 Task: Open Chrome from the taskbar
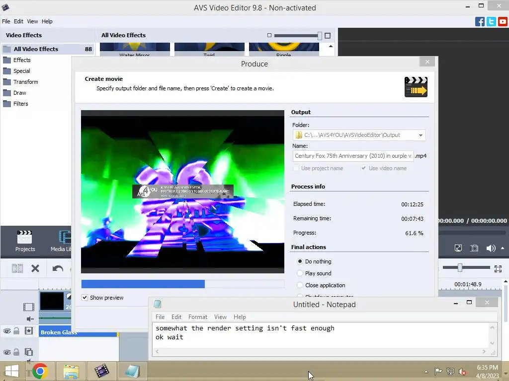coord(40,371)
